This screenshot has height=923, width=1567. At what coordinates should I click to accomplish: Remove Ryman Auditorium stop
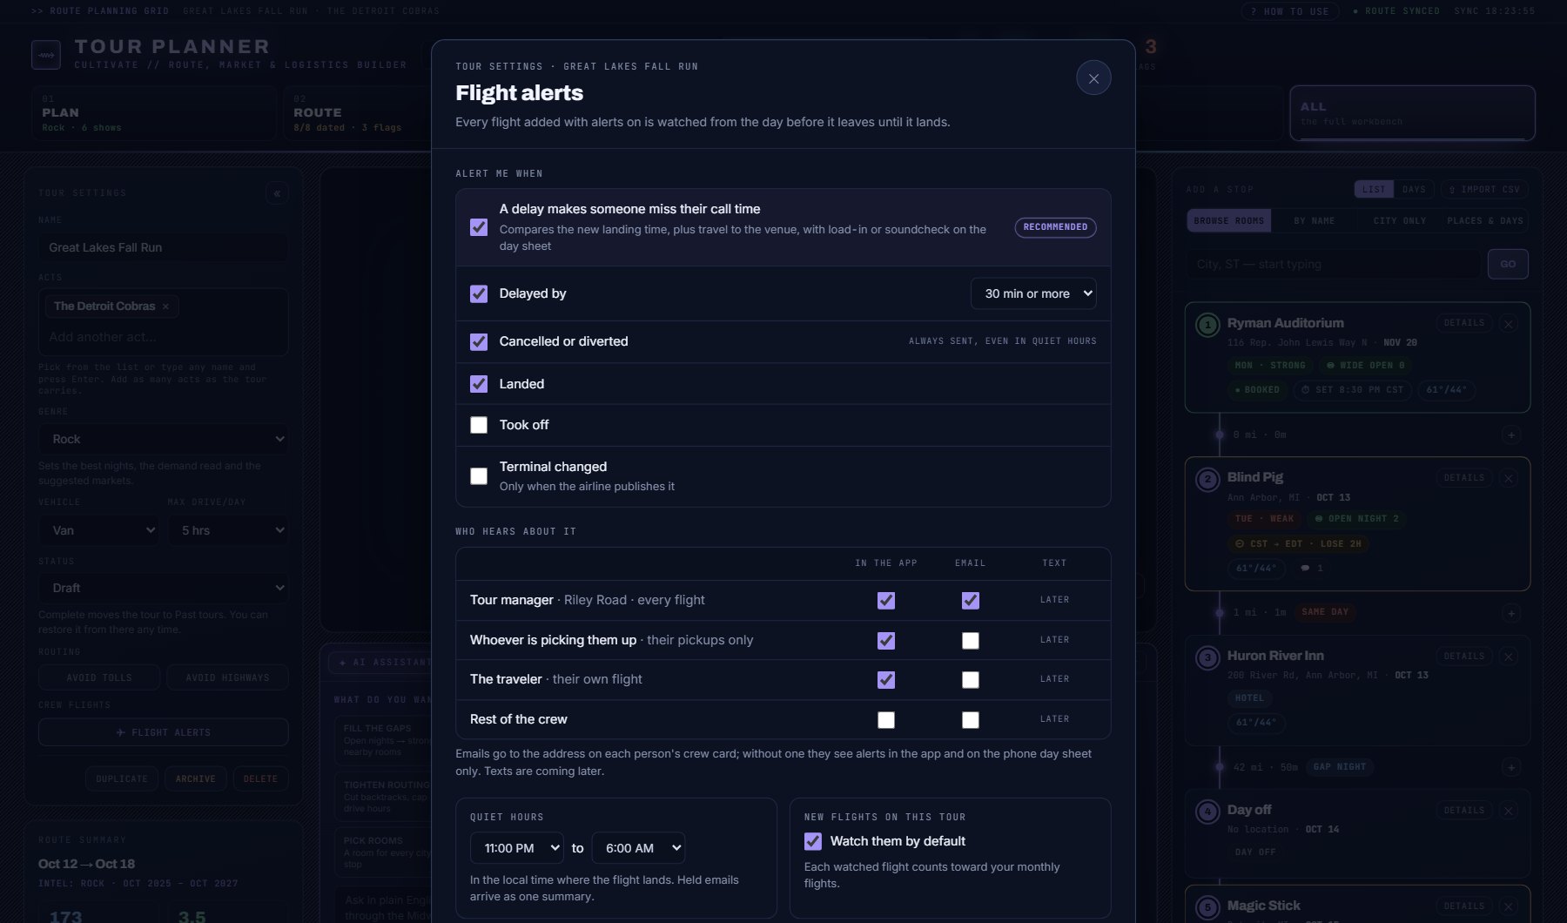tap(1510, 324)
